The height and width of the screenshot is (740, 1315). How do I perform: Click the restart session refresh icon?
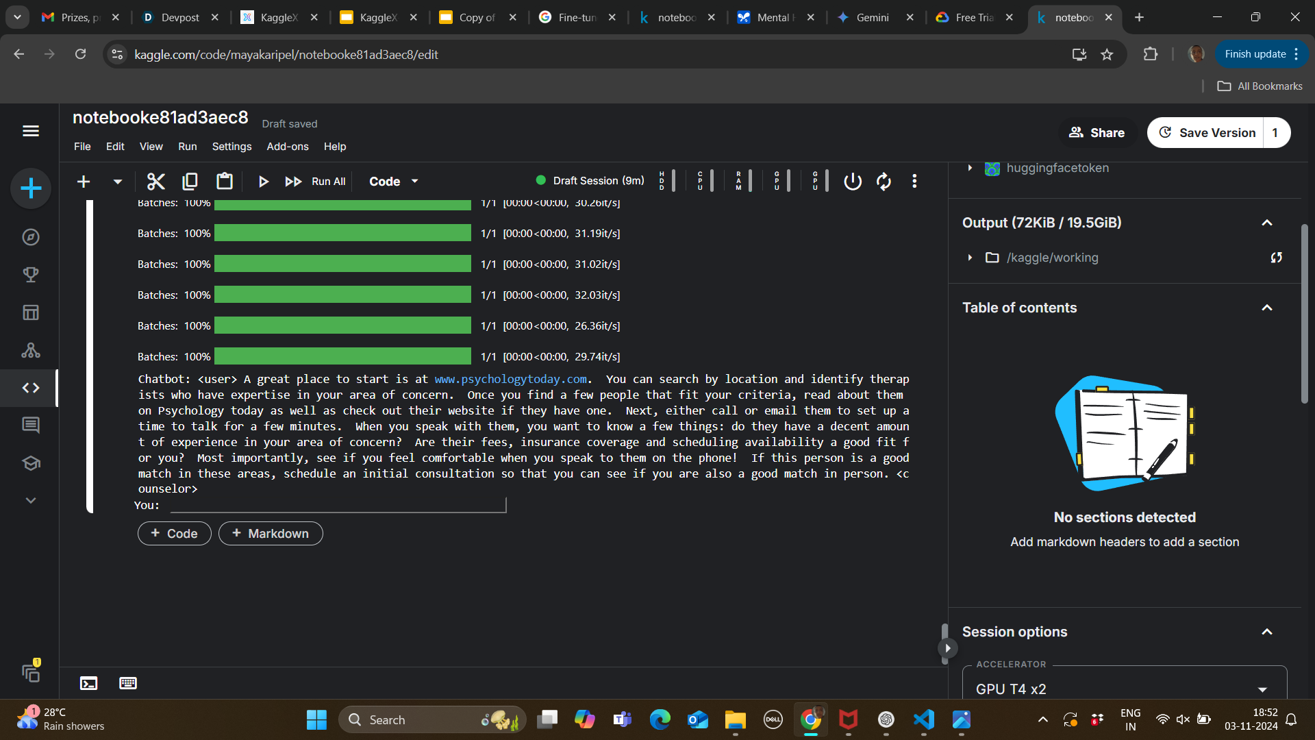click(884, 182)
